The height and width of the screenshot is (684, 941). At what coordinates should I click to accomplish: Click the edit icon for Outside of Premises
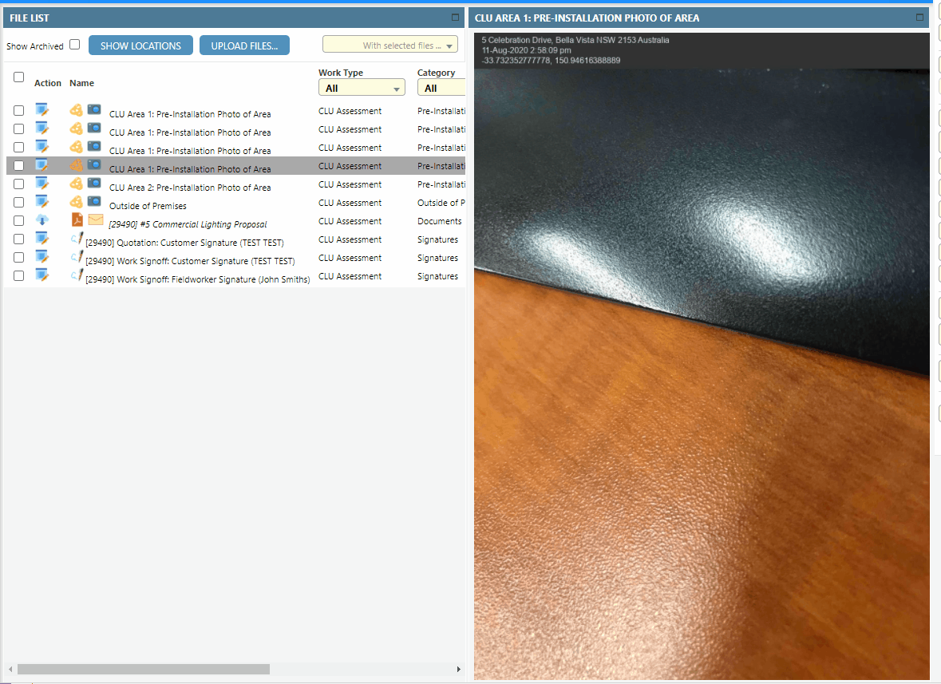pyautogui.click(x=42, y=203)
